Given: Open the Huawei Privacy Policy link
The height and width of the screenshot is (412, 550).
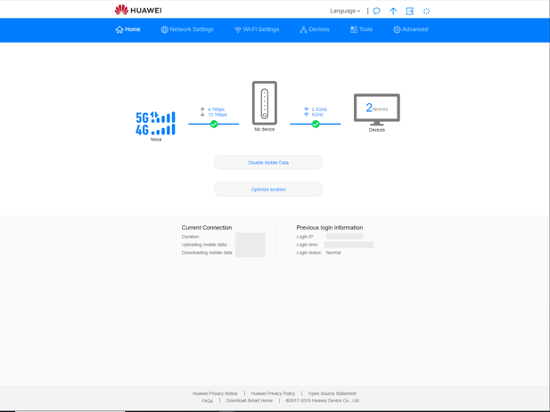Looking at the screenshot, I should [x=273, y=393].
